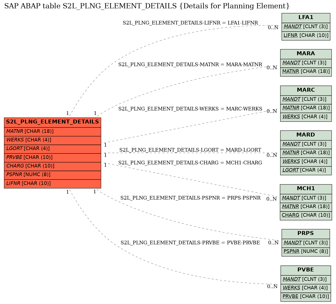Select the PSPNR [NUMC (8)] row in S2L_PLNG_ELEMENT_DETAILS
Screen dimensions: 336x304
[52, 175]
